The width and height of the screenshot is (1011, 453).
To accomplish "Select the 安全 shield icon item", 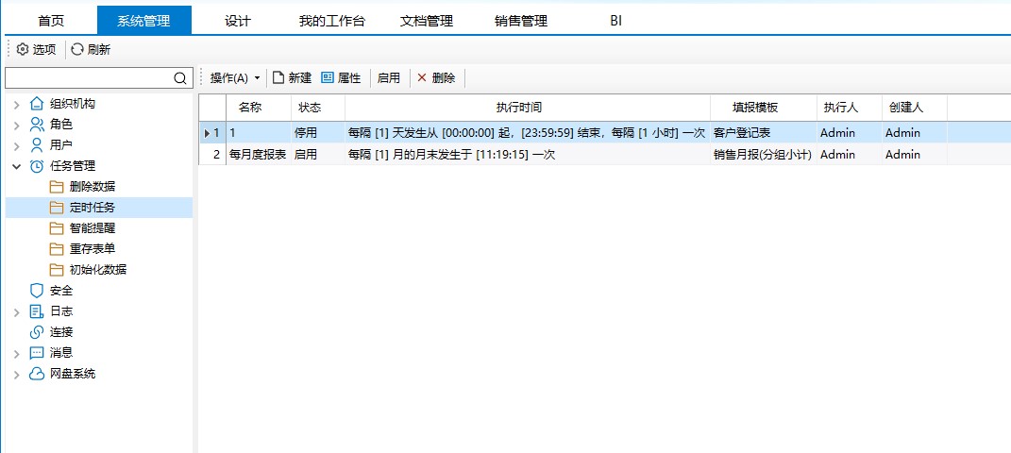I will pos(38,291).
